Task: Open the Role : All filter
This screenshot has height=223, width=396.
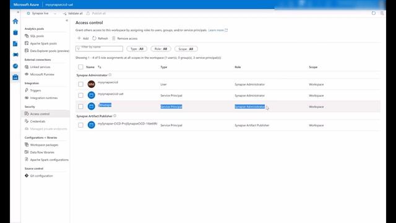Action: coord(161,49)
